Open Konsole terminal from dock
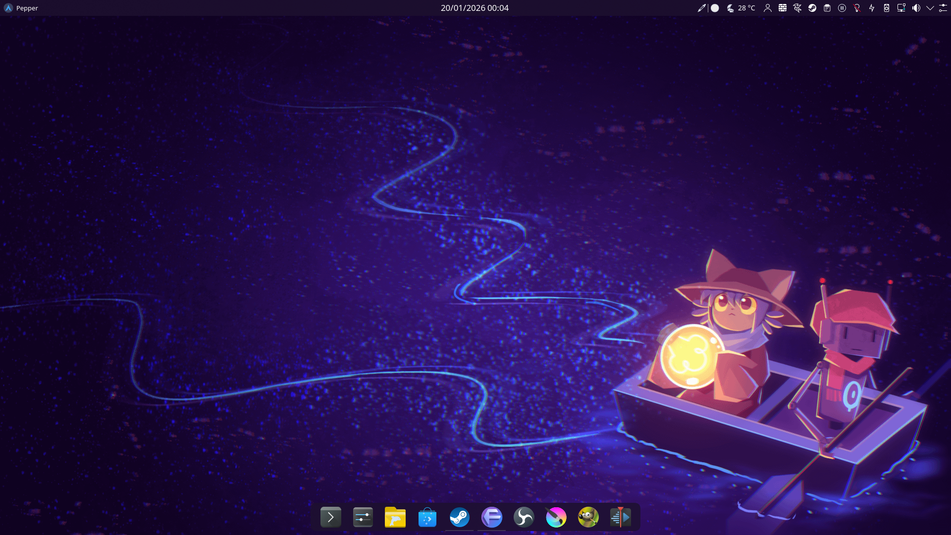 pyautogui.click(x=330, y=517)
